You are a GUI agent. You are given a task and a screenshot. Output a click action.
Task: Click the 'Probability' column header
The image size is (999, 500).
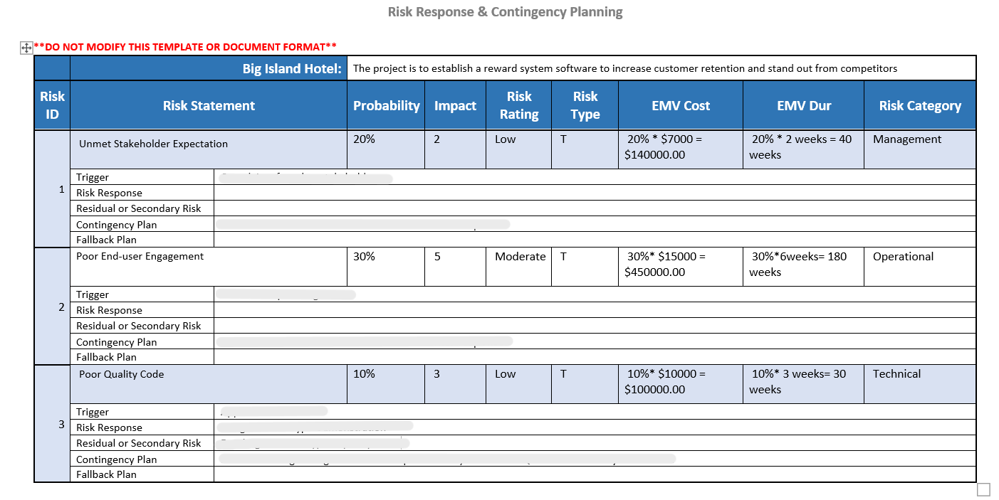[386, 105]
